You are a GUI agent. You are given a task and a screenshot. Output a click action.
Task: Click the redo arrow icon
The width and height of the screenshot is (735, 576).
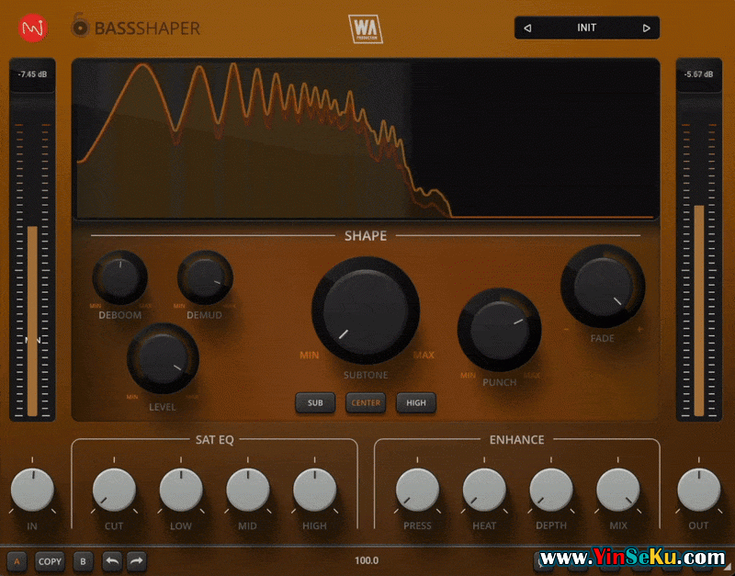pos(136,560)
